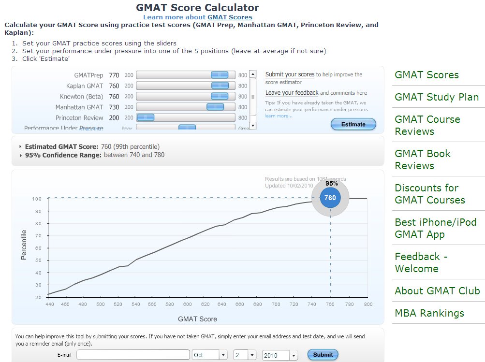
Task: Open Feedback - Welcome in the sidebar
Action: [x=421, y=262]
